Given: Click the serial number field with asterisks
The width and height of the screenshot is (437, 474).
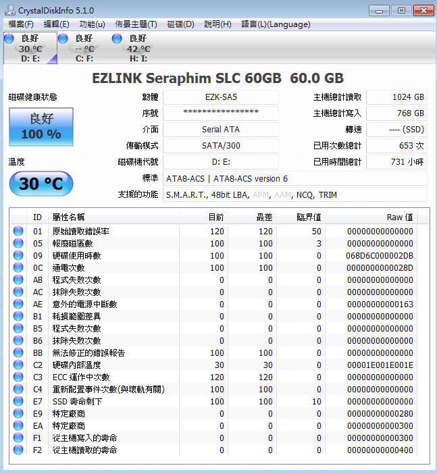Looking at the screenshot, I should 221,113.
